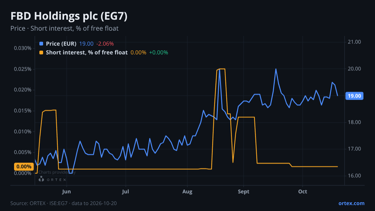Click the 16.00 right axis price label

click(x=355, y=176)
